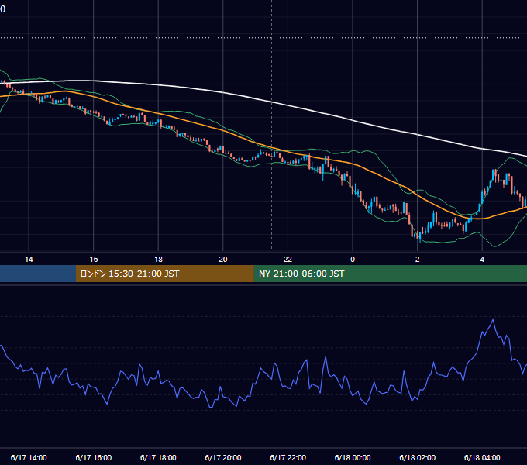Click the hour label 4 on the price chart axis

[482, 260]
